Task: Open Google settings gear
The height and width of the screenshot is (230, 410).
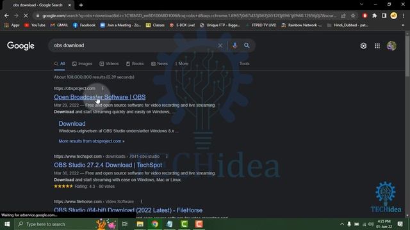Action: click(x=363, y=46)
